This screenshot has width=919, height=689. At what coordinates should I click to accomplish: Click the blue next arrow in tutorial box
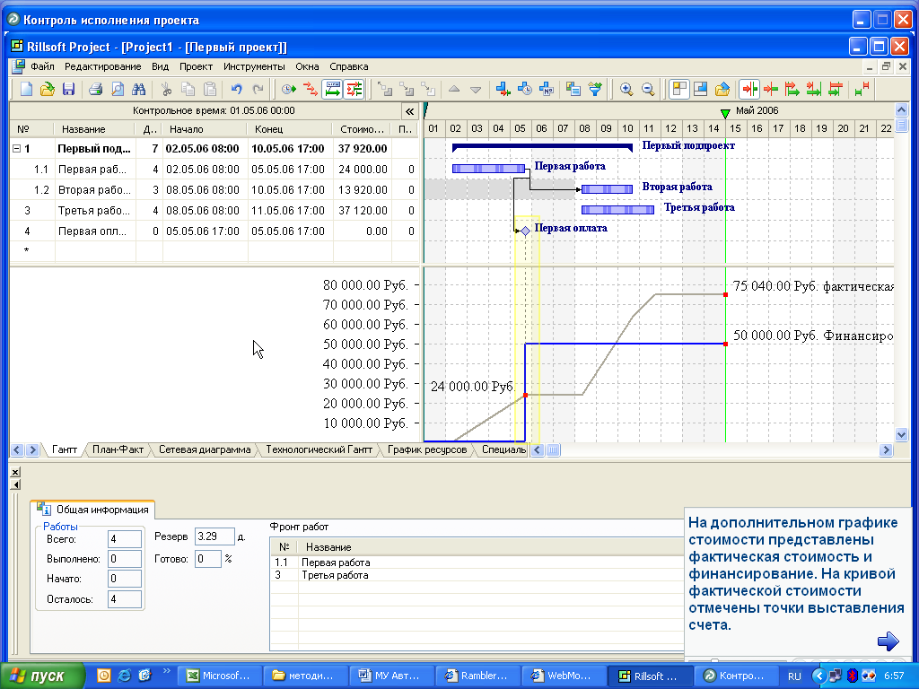[x=888, y=641]
